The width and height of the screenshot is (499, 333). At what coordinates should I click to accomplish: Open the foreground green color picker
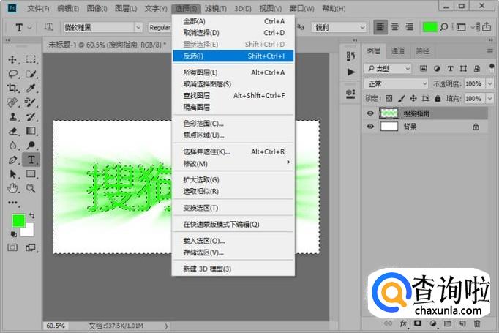(18, 220)
